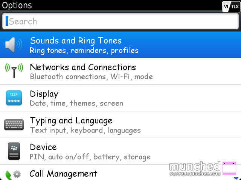241x180 pixels.
Task: Select the Display option title
Action: pos(44,94)
